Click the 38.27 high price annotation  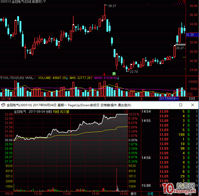(112, 6)
